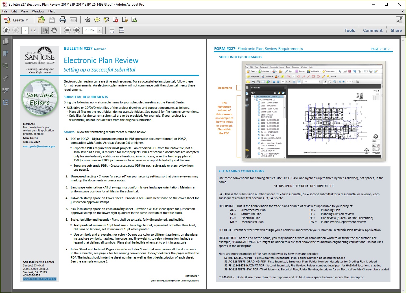The height and width of the screenshot is (293, 406).
Task: Toggle read mode icon at toolbar right
Action: pyautogui.click(x=399, y=20)
